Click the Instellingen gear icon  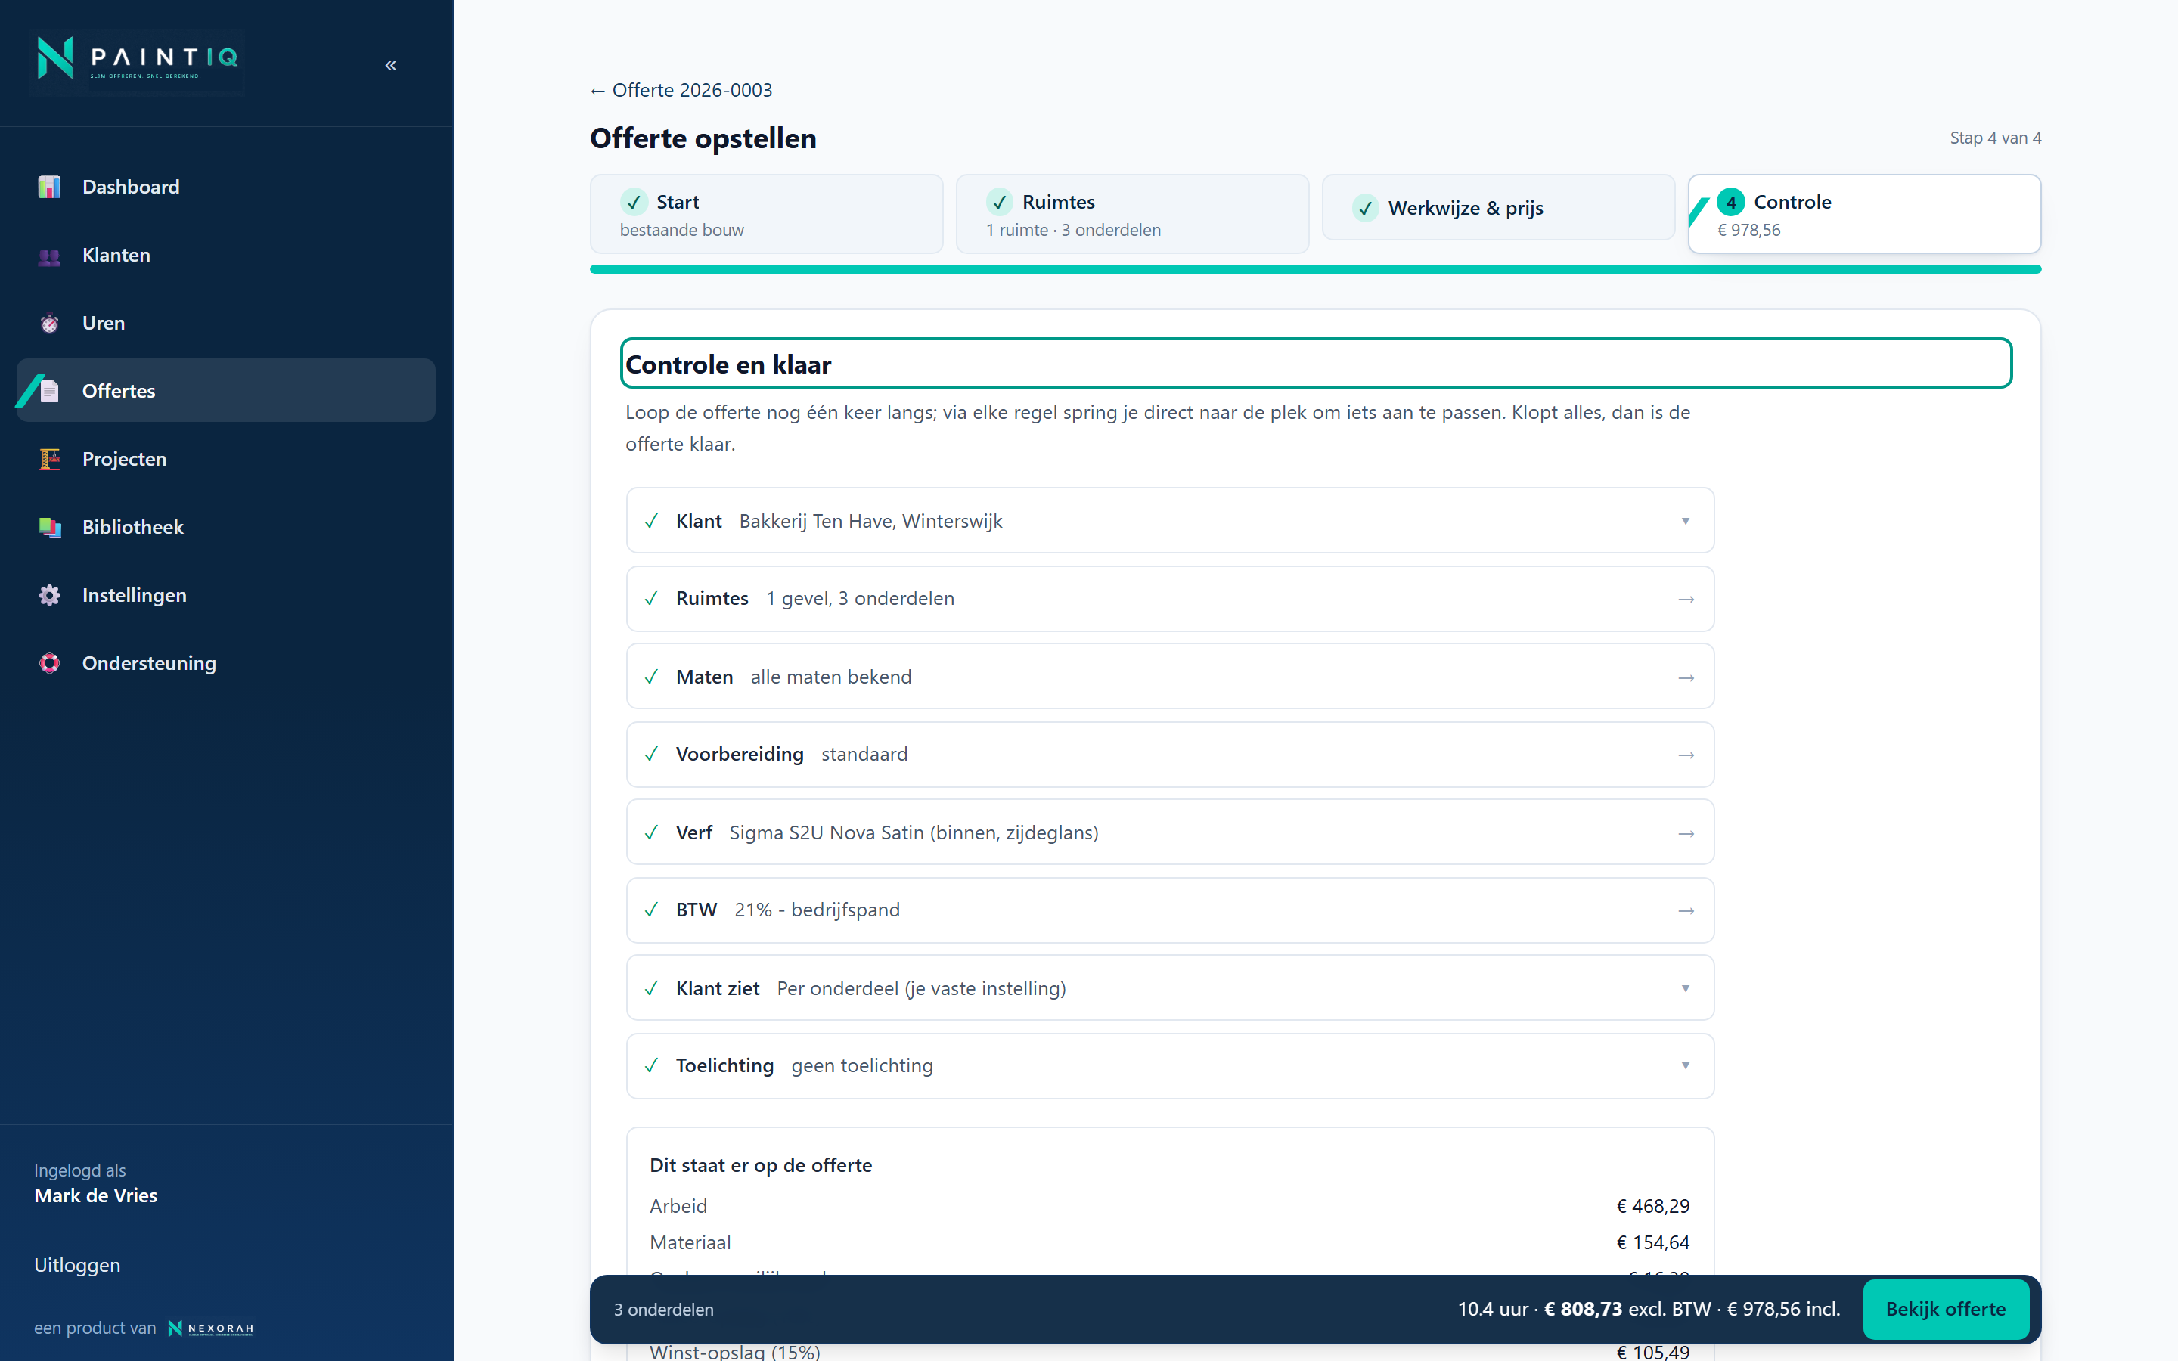[x=49, y=595]
